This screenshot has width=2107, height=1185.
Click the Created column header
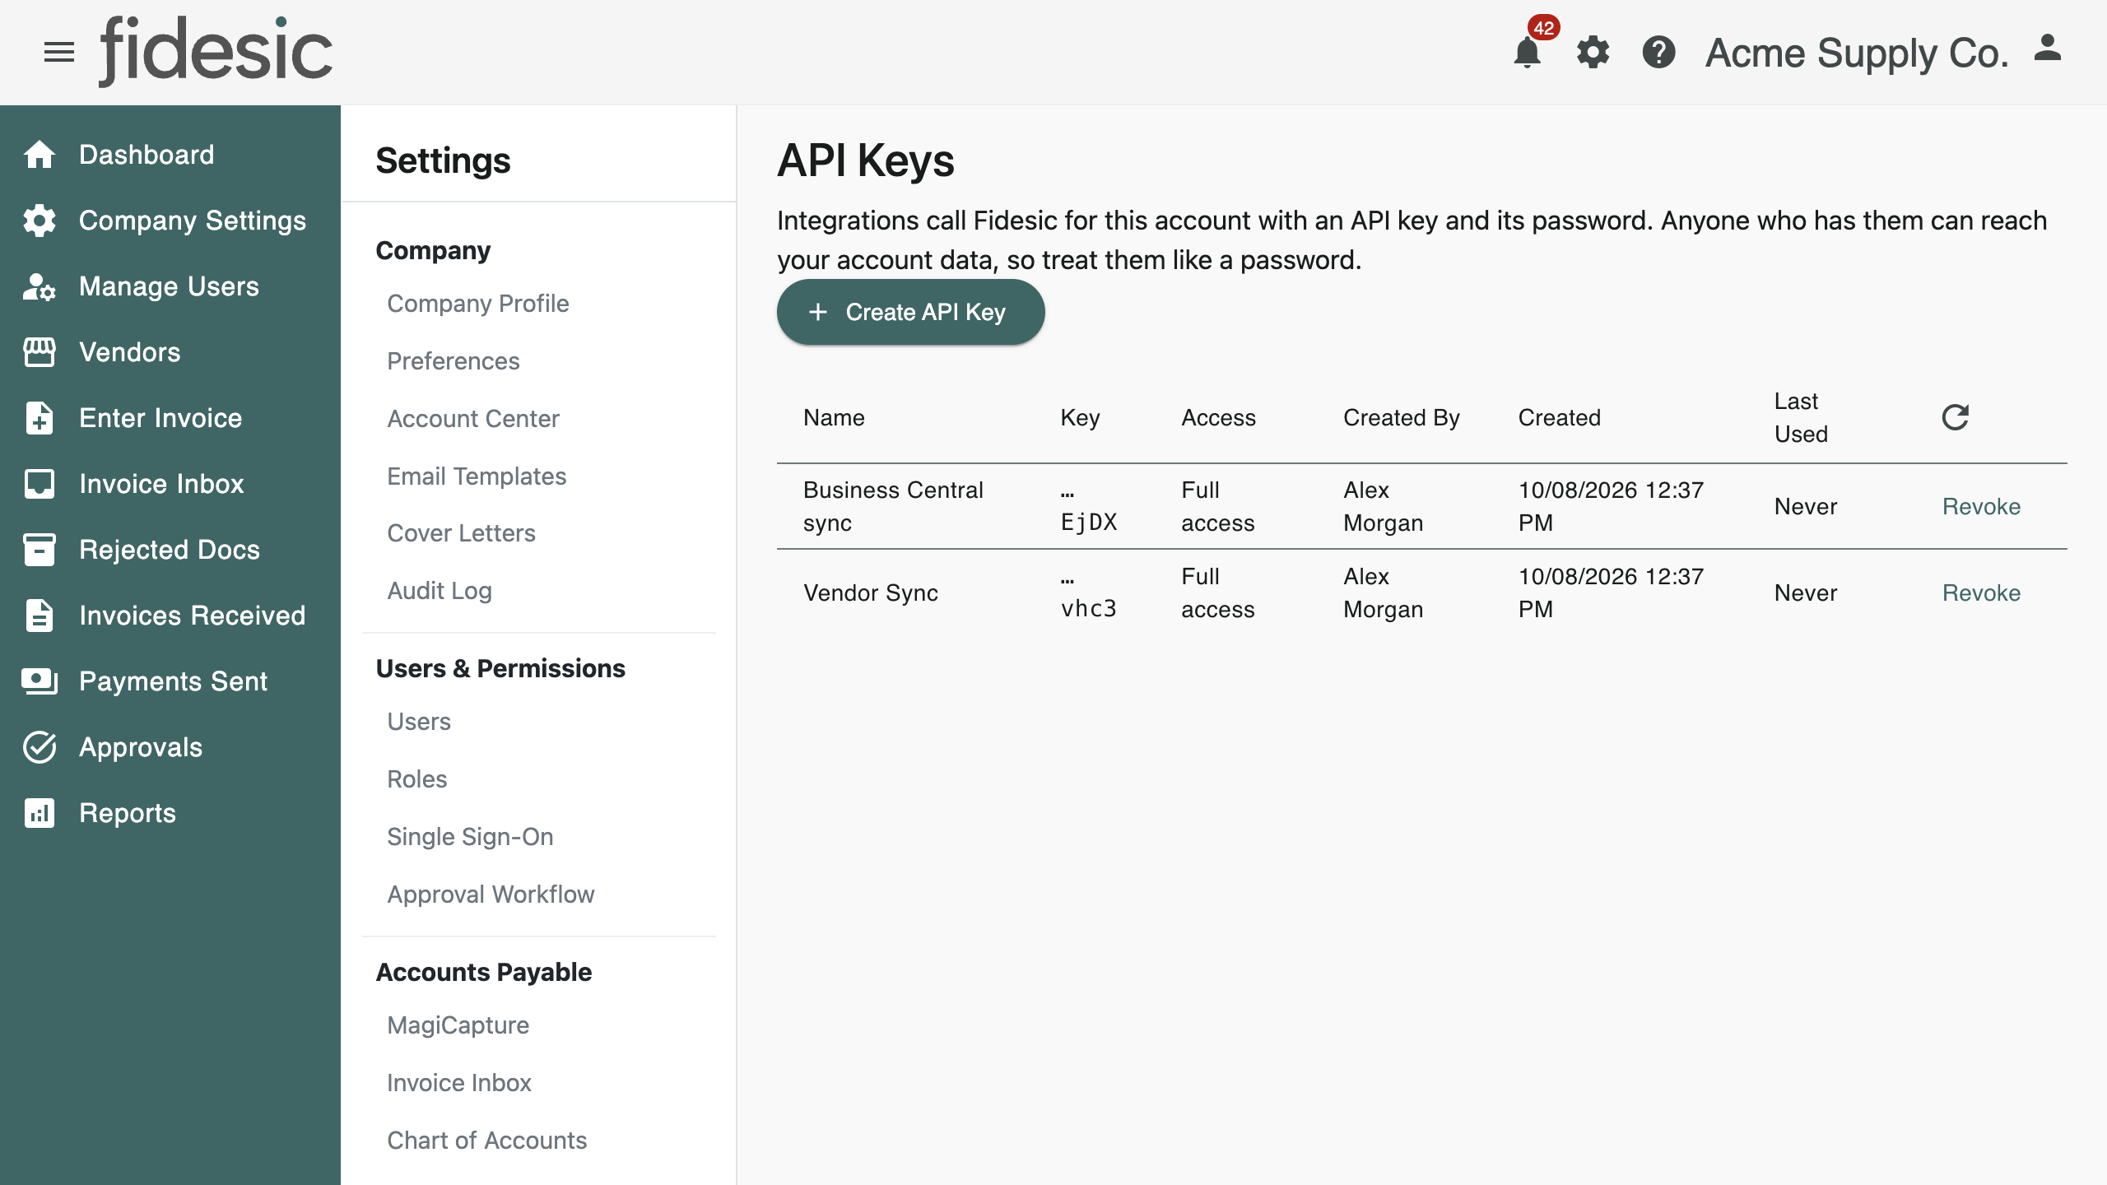(1559, 417)
